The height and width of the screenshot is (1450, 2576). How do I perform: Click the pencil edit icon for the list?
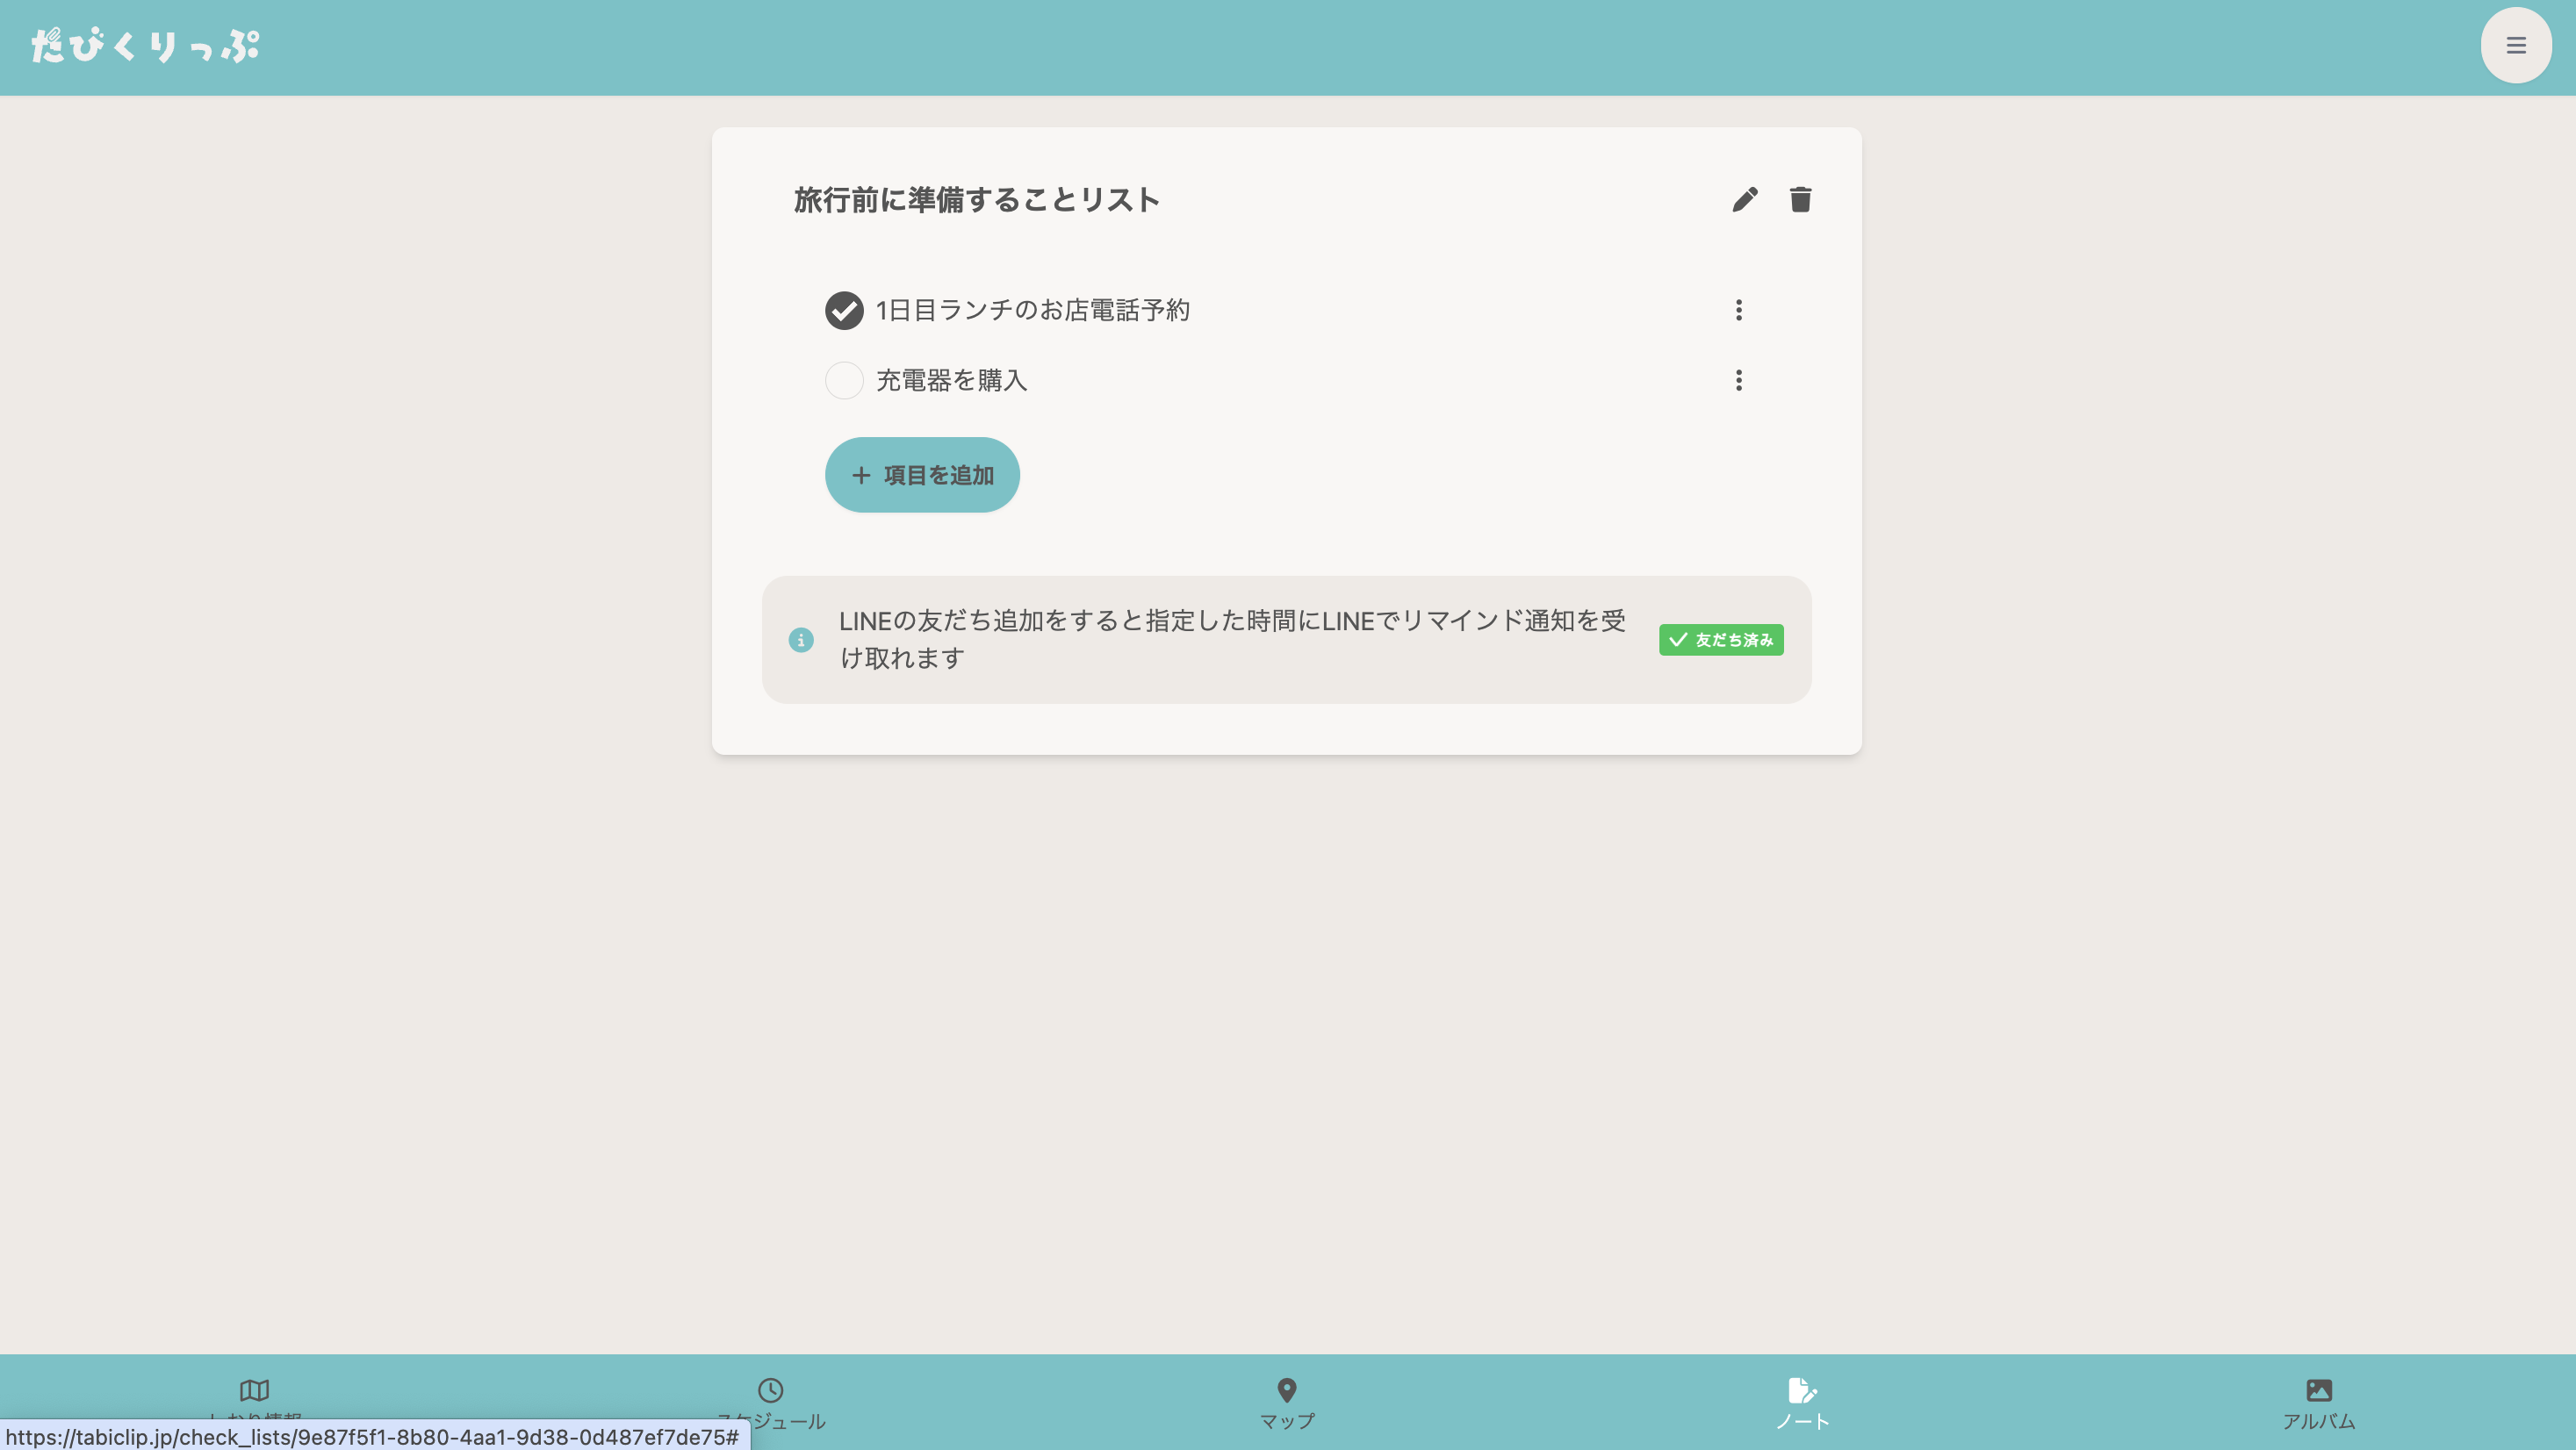pos(1744,200)
